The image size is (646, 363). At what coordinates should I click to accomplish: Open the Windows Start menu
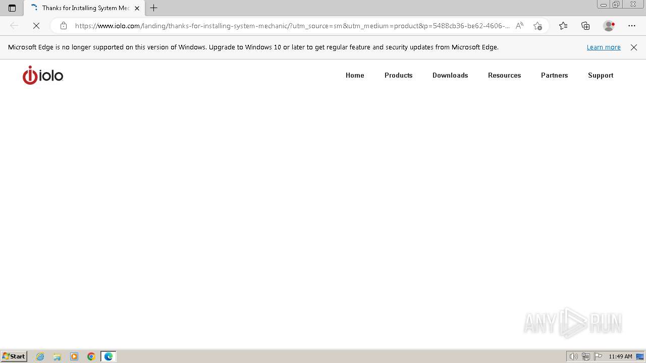14,356
